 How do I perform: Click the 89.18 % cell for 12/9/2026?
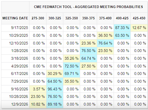point(55,104)
